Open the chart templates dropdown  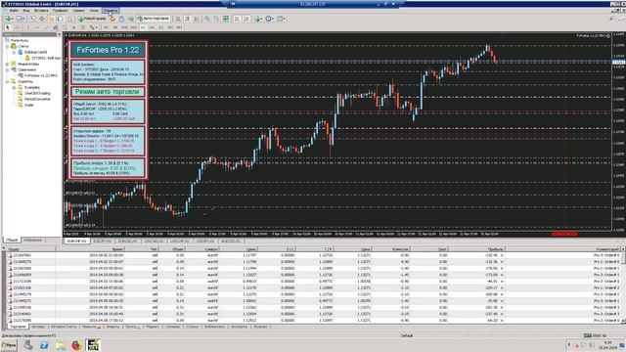point(282,19)
